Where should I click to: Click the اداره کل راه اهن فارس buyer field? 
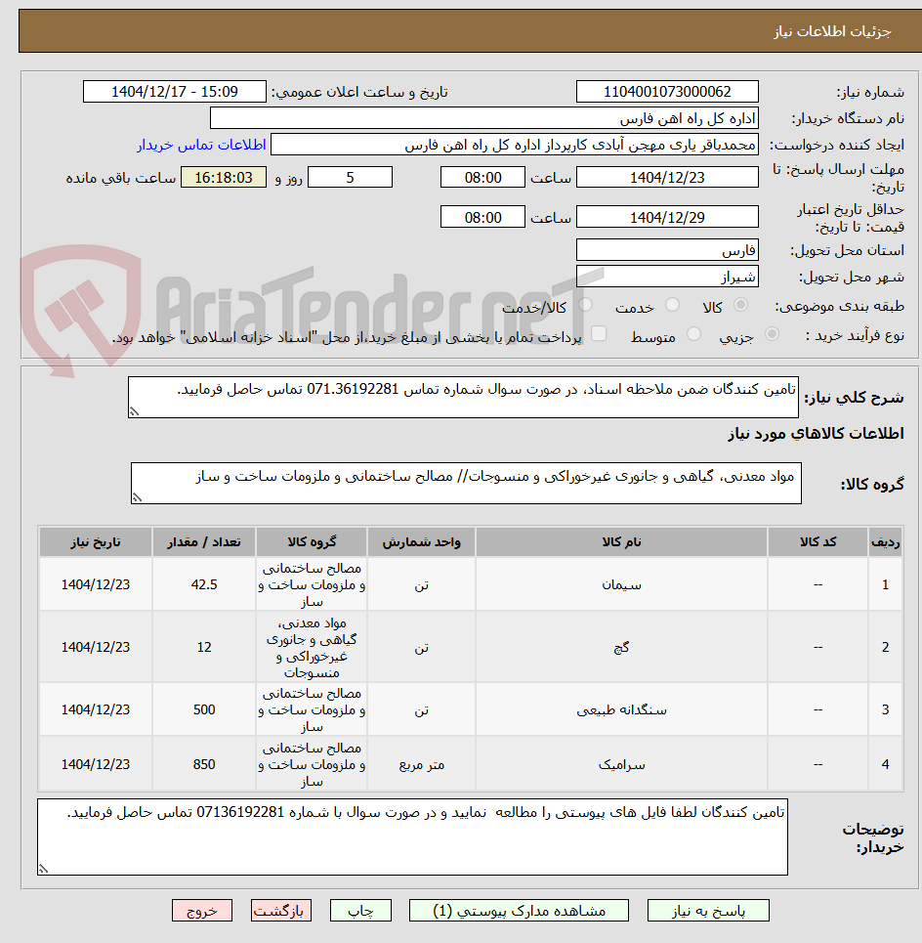(x=483, y=118)
